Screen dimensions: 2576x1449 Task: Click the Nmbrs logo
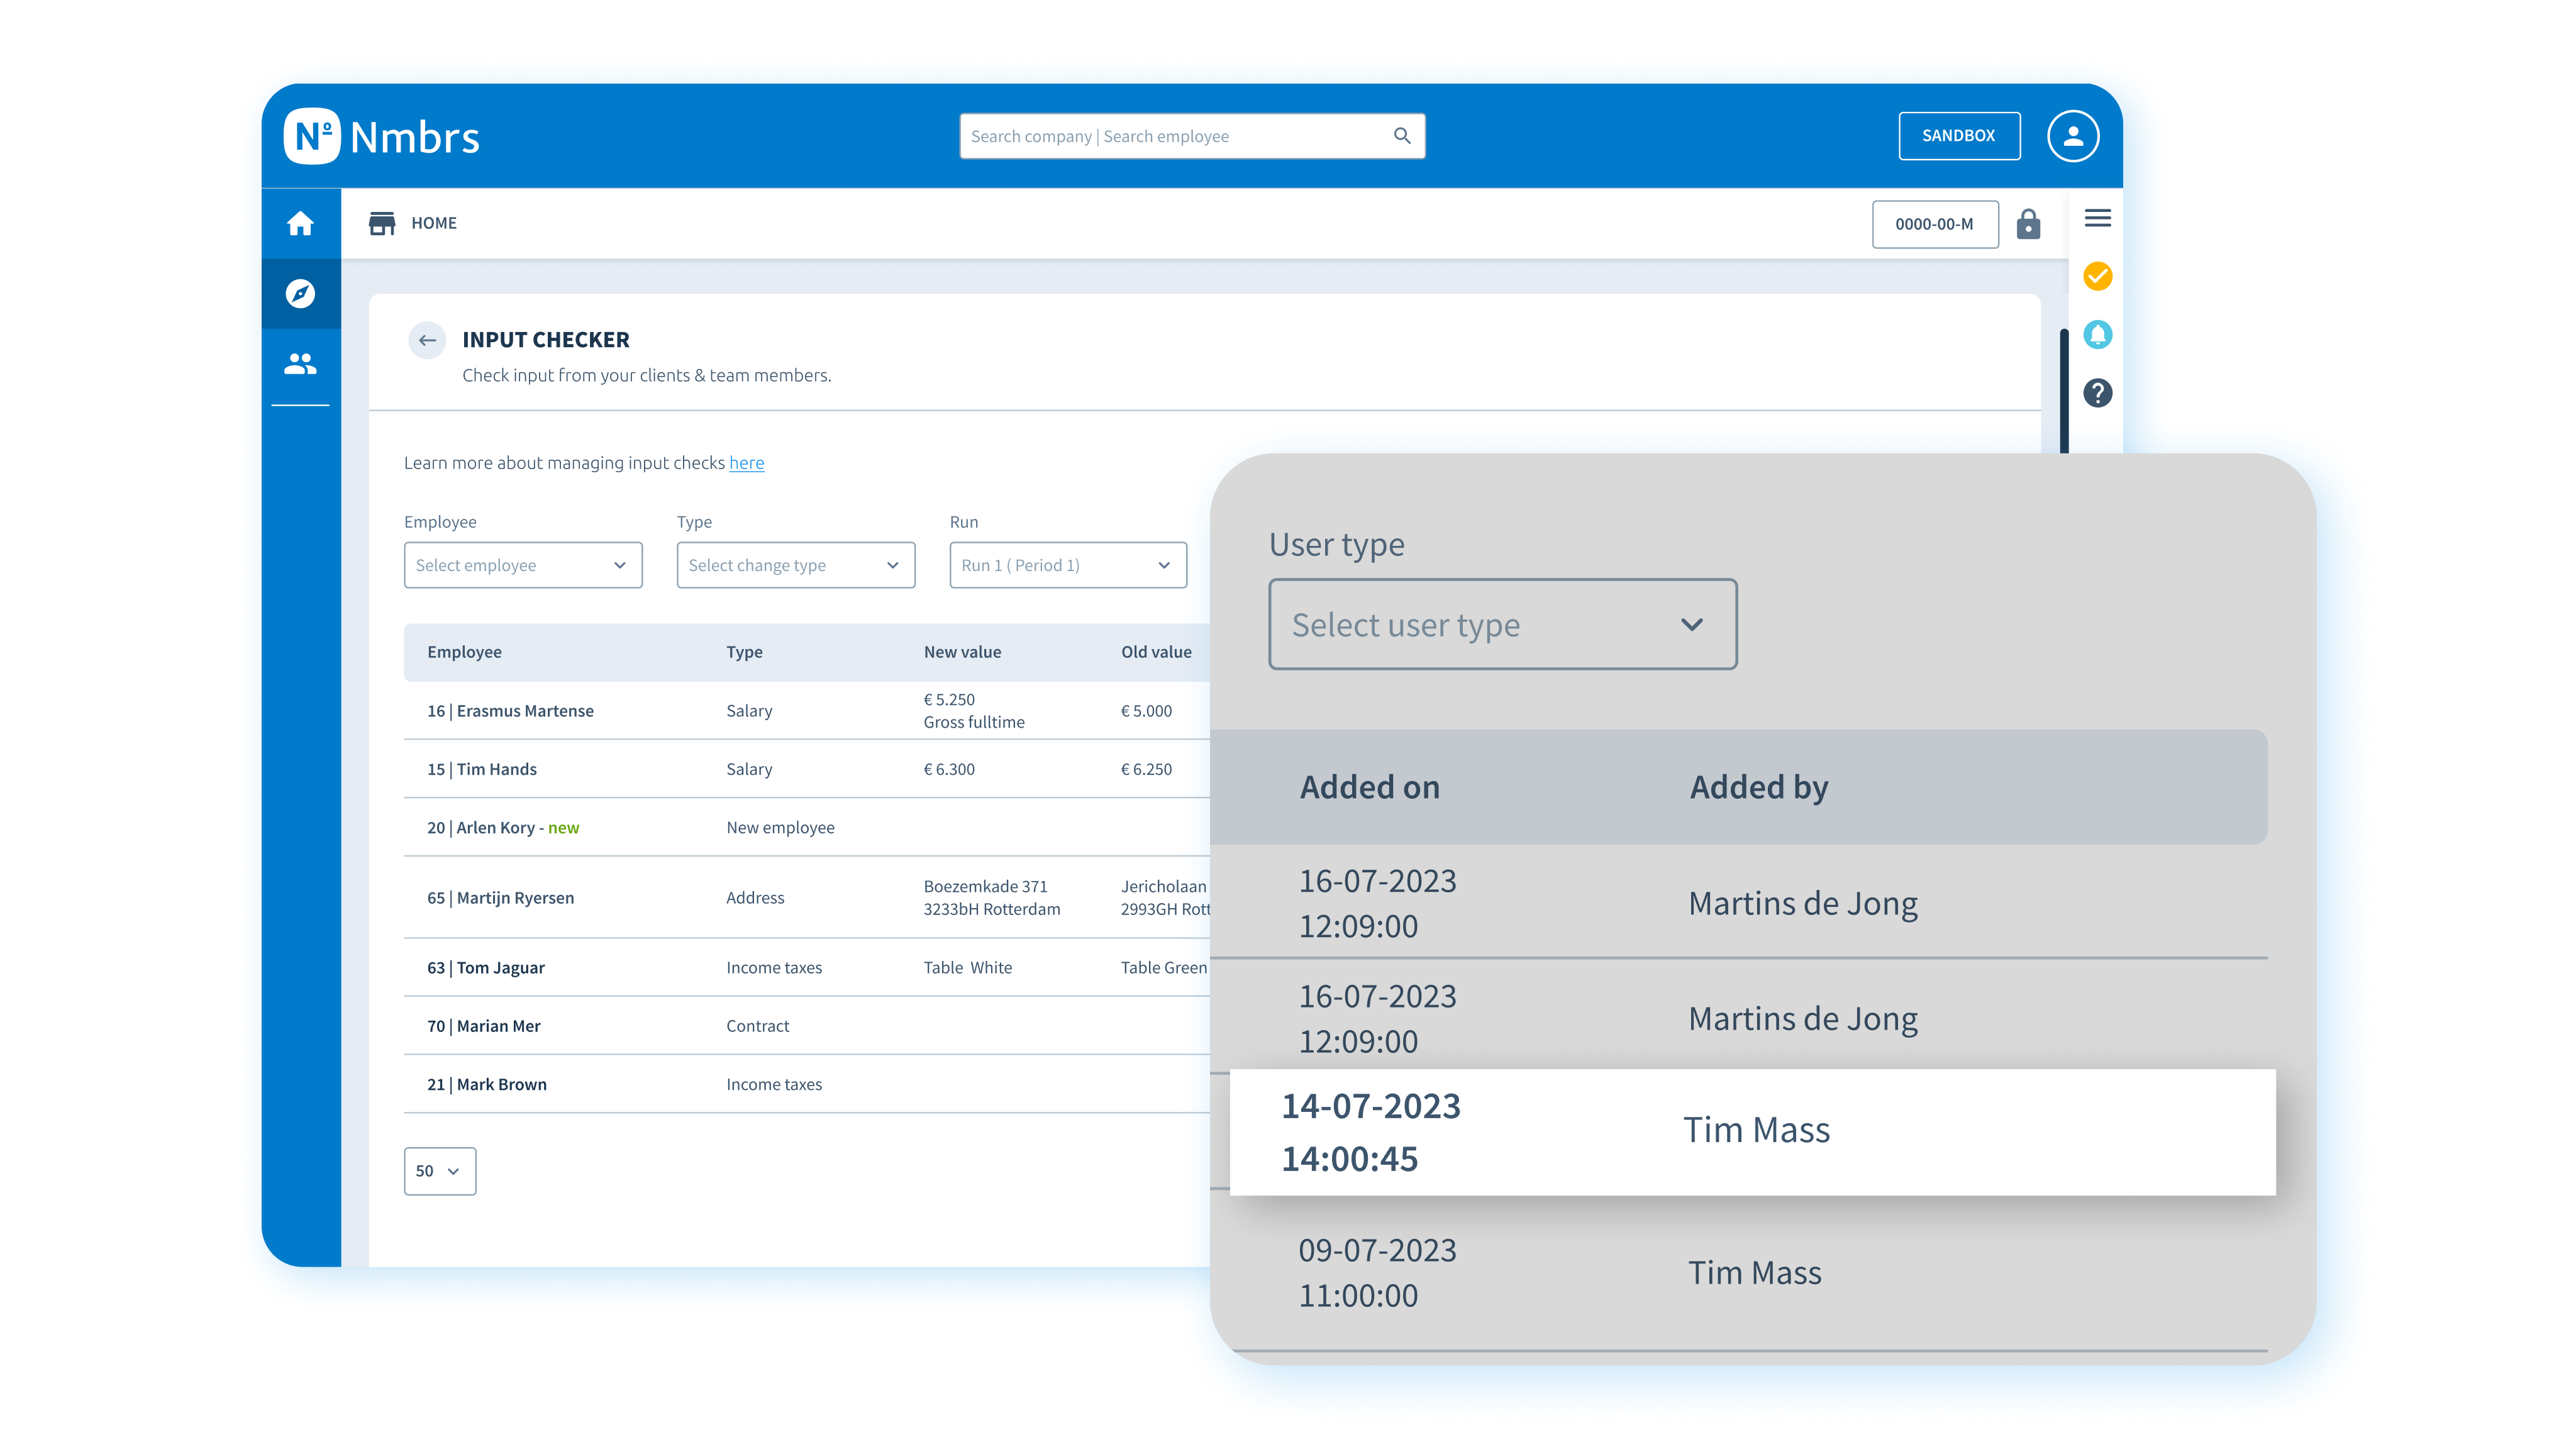381,136
